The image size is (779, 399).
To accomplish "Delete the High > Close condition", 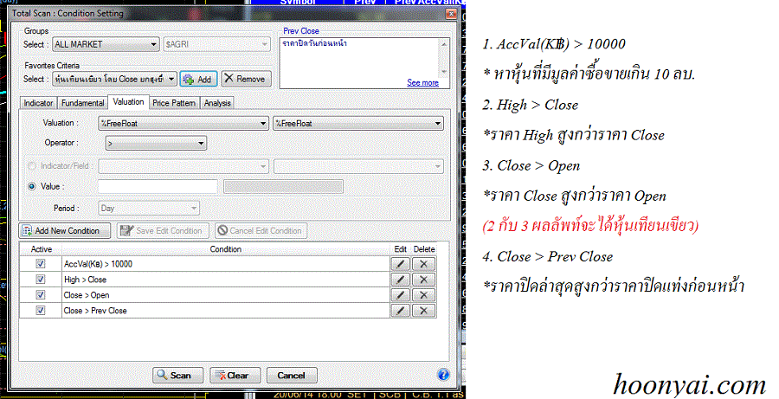I will click(x=423, y=280).
